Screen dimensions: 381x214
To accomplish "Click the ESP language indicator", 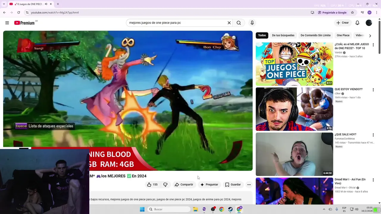I will (x=344, y=209).
